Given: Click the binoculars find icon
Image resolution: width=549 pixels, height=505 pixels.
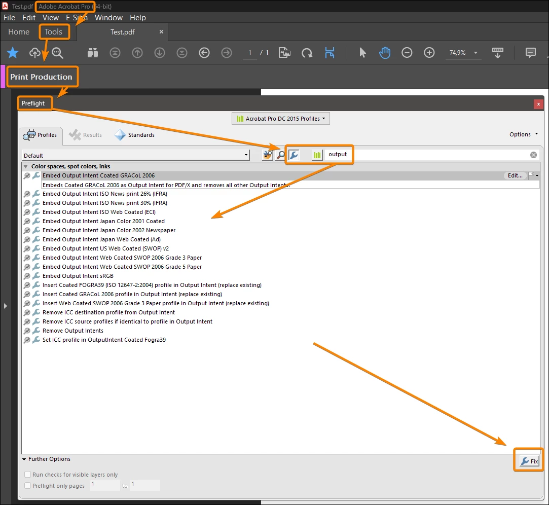Looking at the screenshot, I should pos(93,53).
